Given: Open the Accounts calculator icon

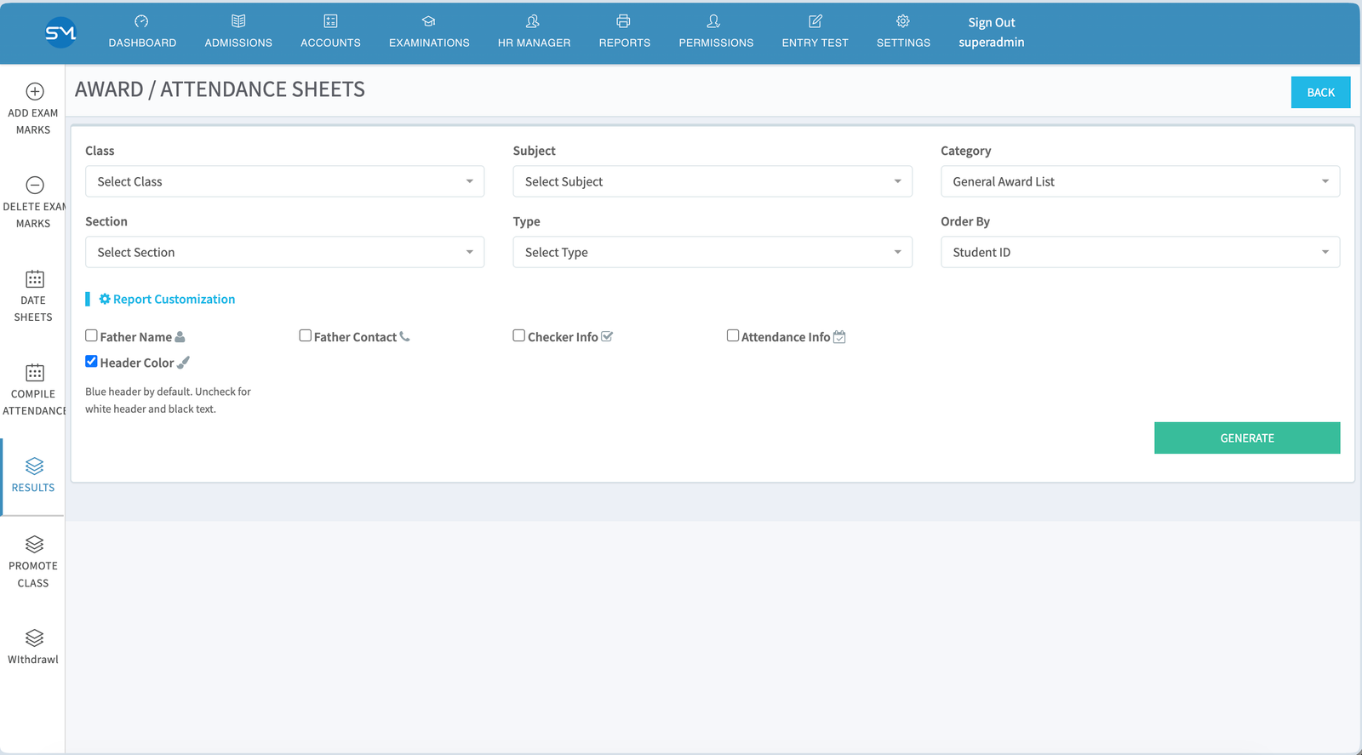Looking at the screenshot, I should 330,21.
